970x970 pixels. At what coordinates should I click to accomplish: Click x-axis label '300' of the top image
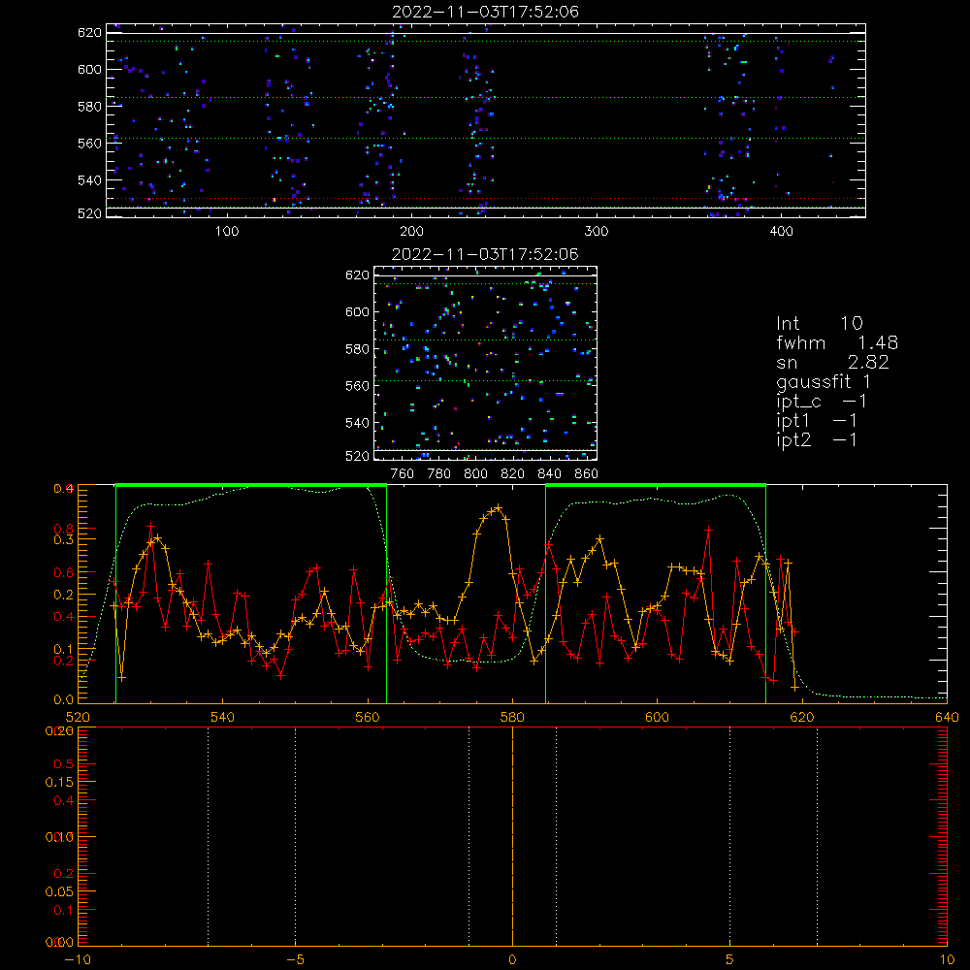(597, 232)
